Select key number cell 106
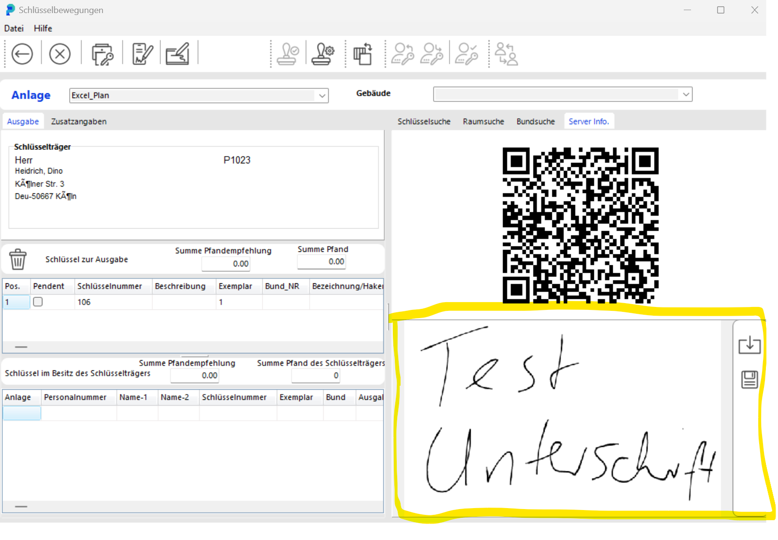The height and width of the screenshot is (540, 778). (114, 302)
